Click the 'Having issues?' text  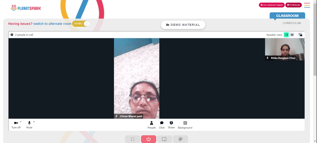pyautogui.click(x=20, y=24)
